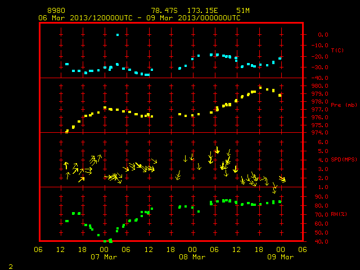Click the SPD(MPS) axis label

point(344,159)
